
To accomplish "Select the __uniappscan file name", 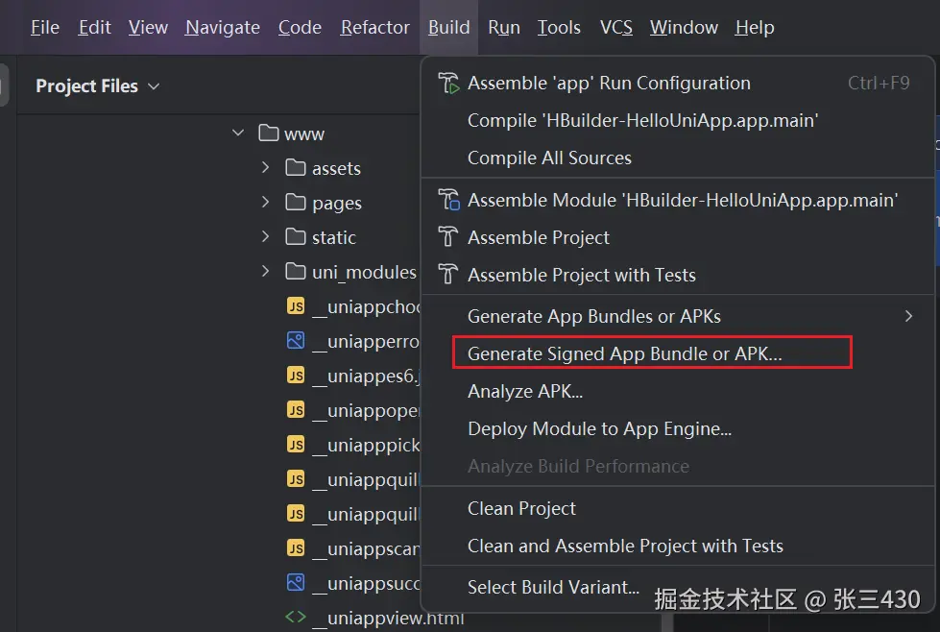I will tap(366, 548).
